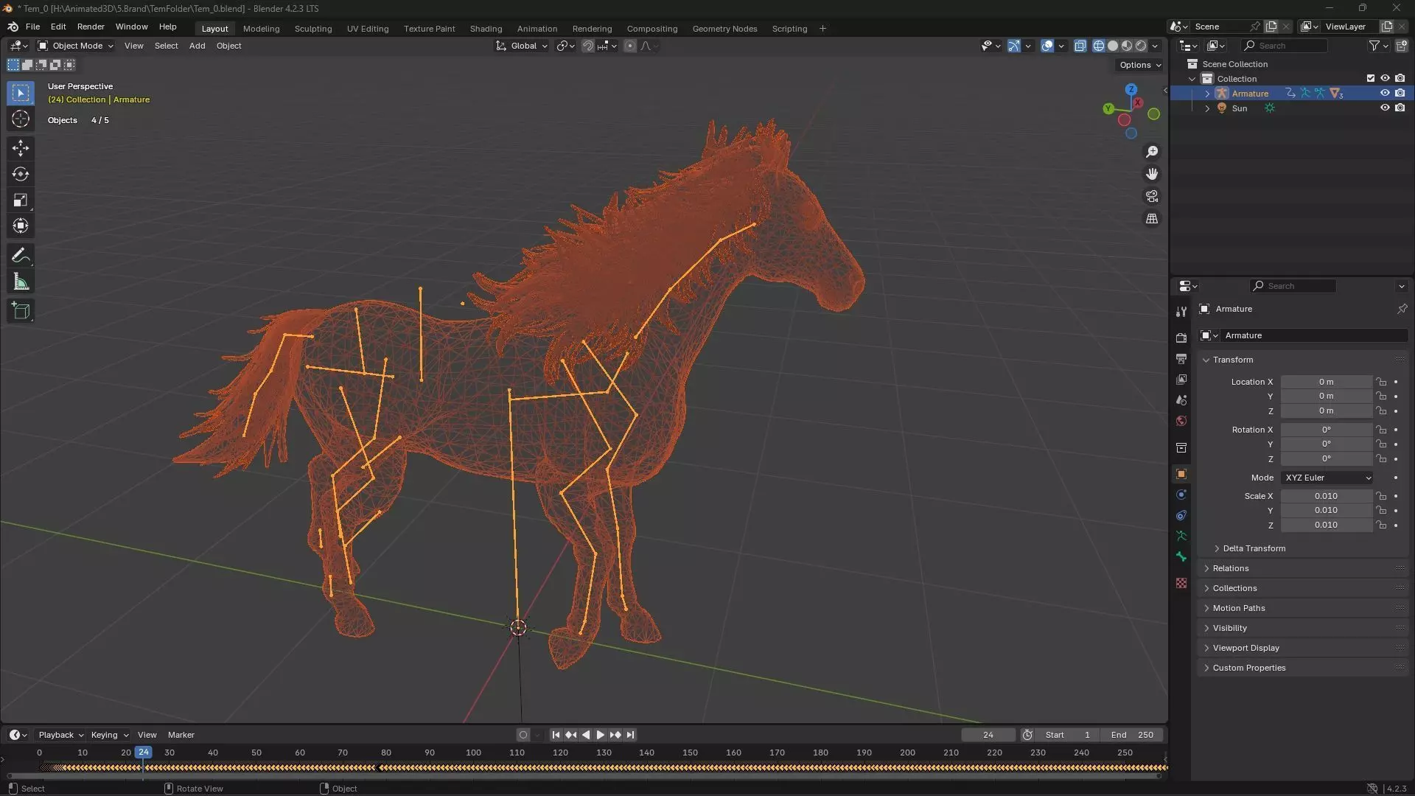Select the Rotate tool
The width and height of the screenshot is (1415, 796).
coord(21,174)
